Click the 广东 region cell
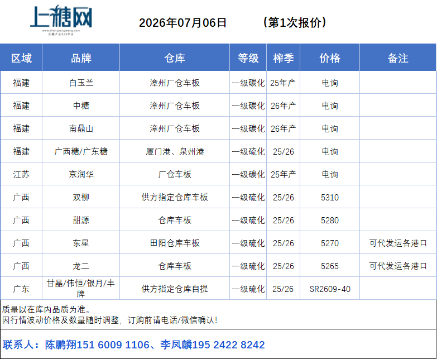 pos(21,289)
